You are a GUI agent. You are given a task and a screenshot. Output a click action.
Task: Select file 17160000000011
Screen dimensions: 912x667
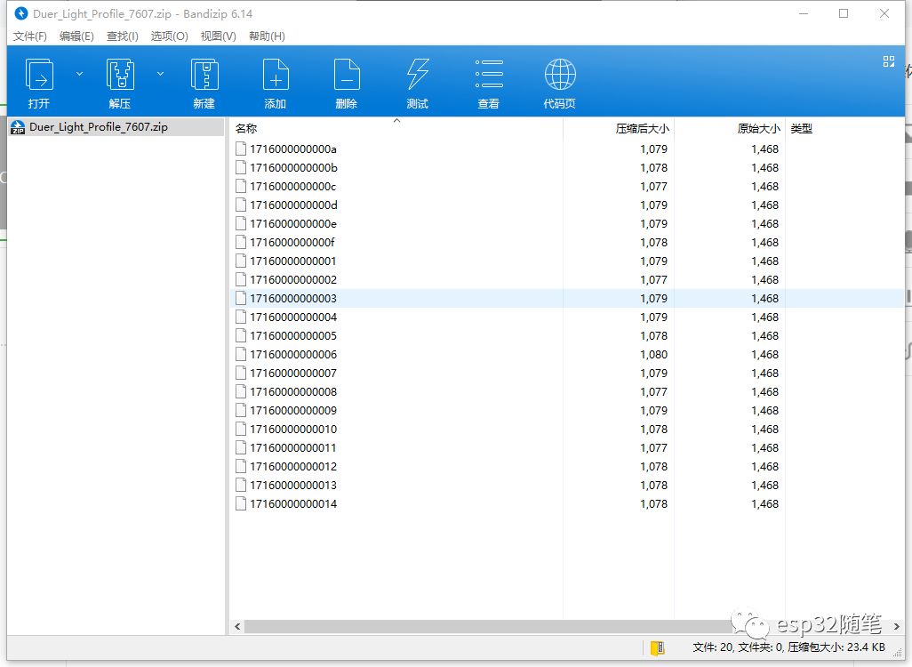pos(292,447)
